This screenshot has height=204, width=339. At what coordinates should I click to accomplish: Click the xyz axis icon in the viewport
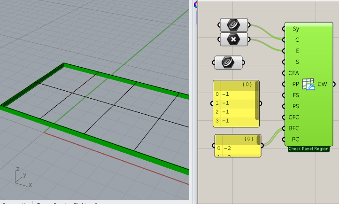pos(23,177)
